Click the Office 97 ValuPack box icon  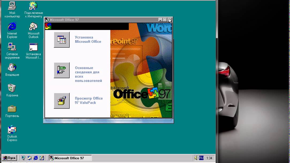[x=62, y=101]
